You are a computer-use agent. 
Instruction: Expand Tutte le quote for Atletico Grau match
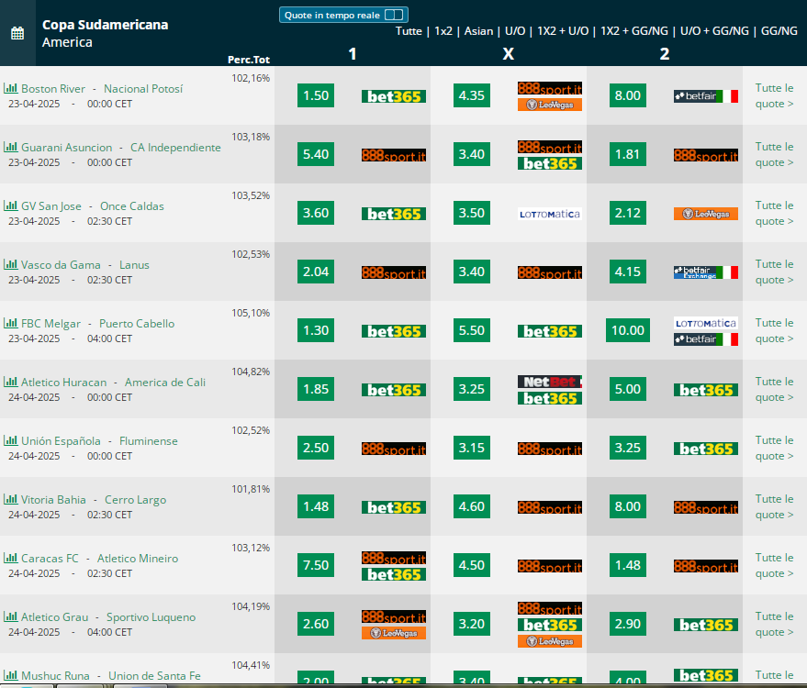774,624
